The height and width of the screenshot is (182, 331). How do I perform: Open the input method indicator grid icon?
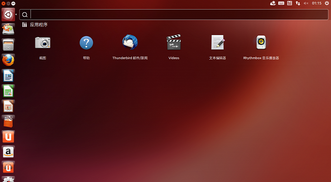290,3
